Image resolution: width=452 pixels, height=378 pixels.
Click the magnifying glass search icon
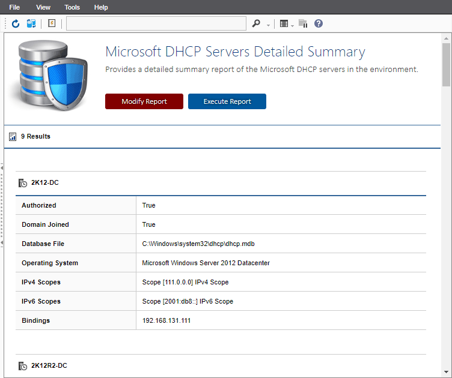click(x=256, y=23)
